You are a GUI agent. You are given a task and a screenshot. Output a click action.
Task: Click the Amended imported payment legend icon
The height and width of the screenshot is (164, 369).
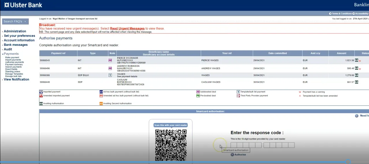[x=41, y=96]
